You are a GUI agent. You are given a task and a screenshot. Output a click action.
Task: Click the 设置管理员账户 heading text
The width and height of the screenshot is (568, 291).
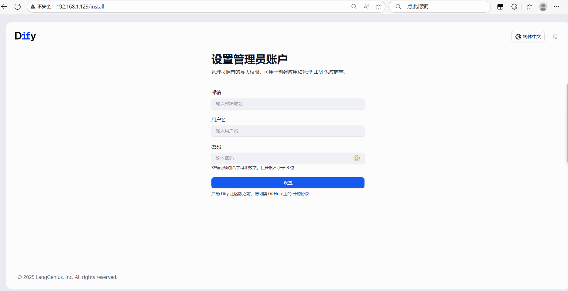[249, 59]
